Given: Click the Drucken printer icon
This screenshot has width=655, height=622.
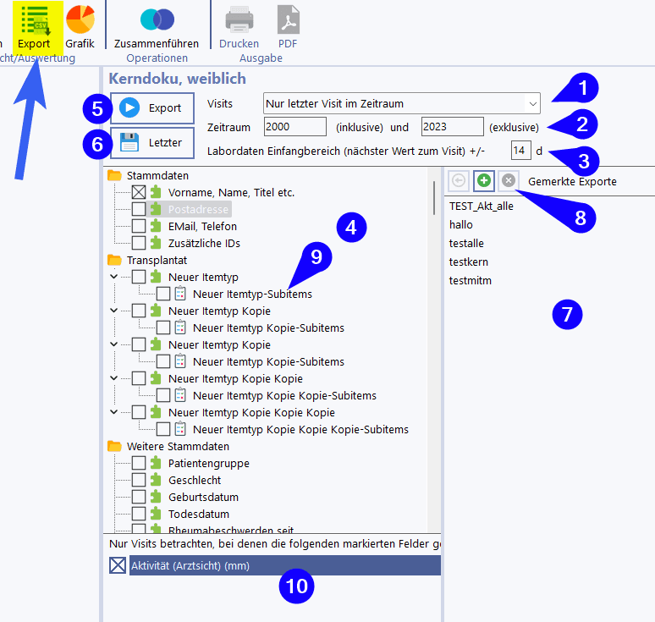Looking at the screenshot, I should click(x=239, y=19).
